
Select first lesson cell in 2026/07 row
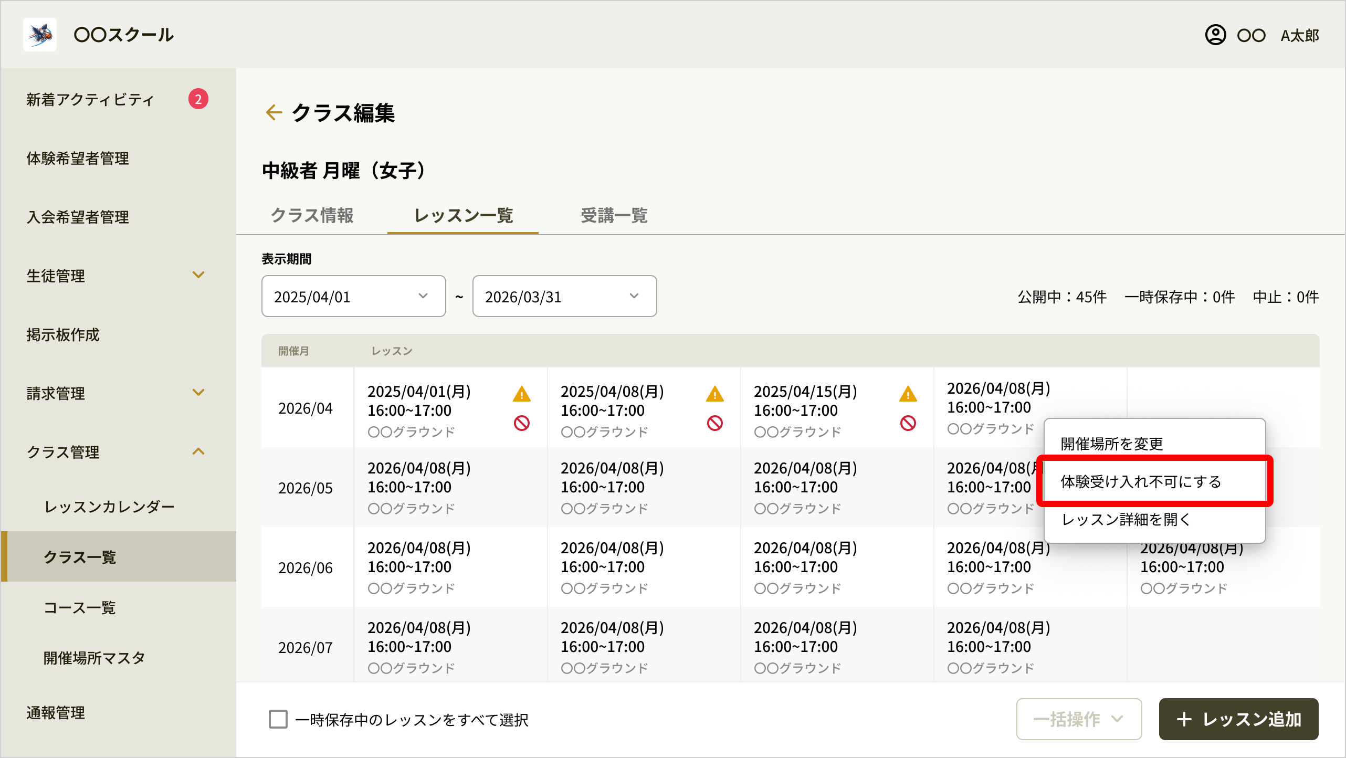point(450,645)
